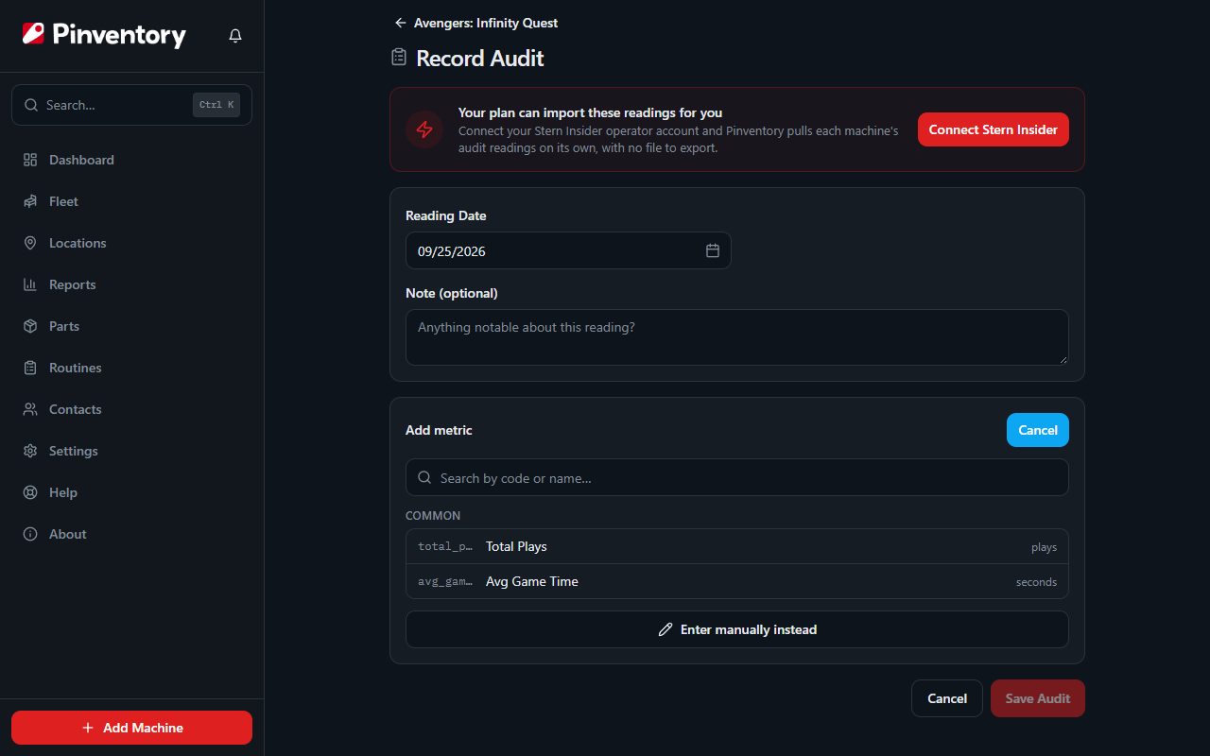This screenshot has height=756, width=1210.
Task: Navigate to Reports
Action: 132,284
